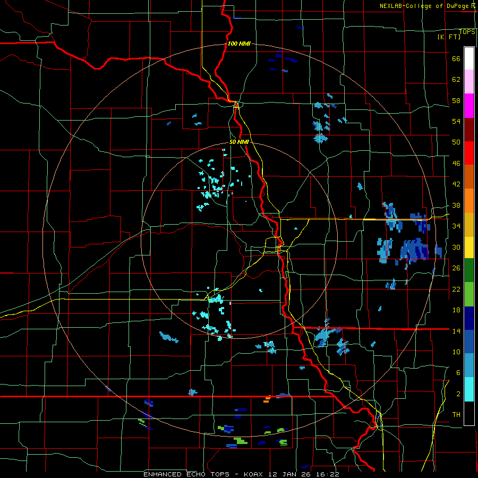
Task: Click the light pink legend swatch
Action: click(x=469, y=81)
